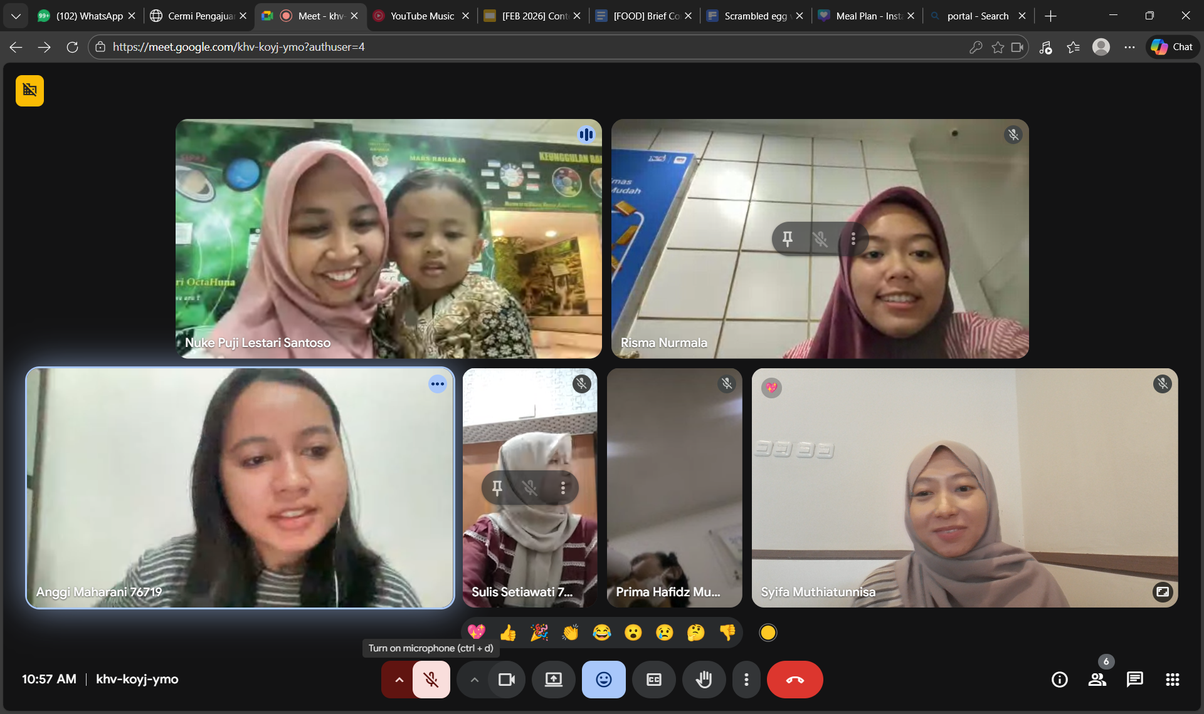1204x714 pixels.
Task: Open the activities grid icon
Action: click(1172, 680)
